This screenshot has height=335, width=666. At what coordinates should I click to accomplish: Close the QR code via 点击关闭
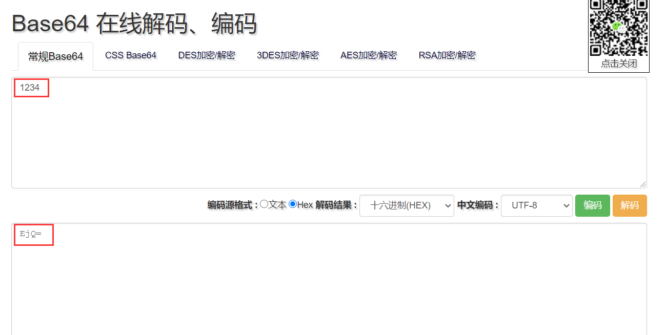(x=618, y=64)
